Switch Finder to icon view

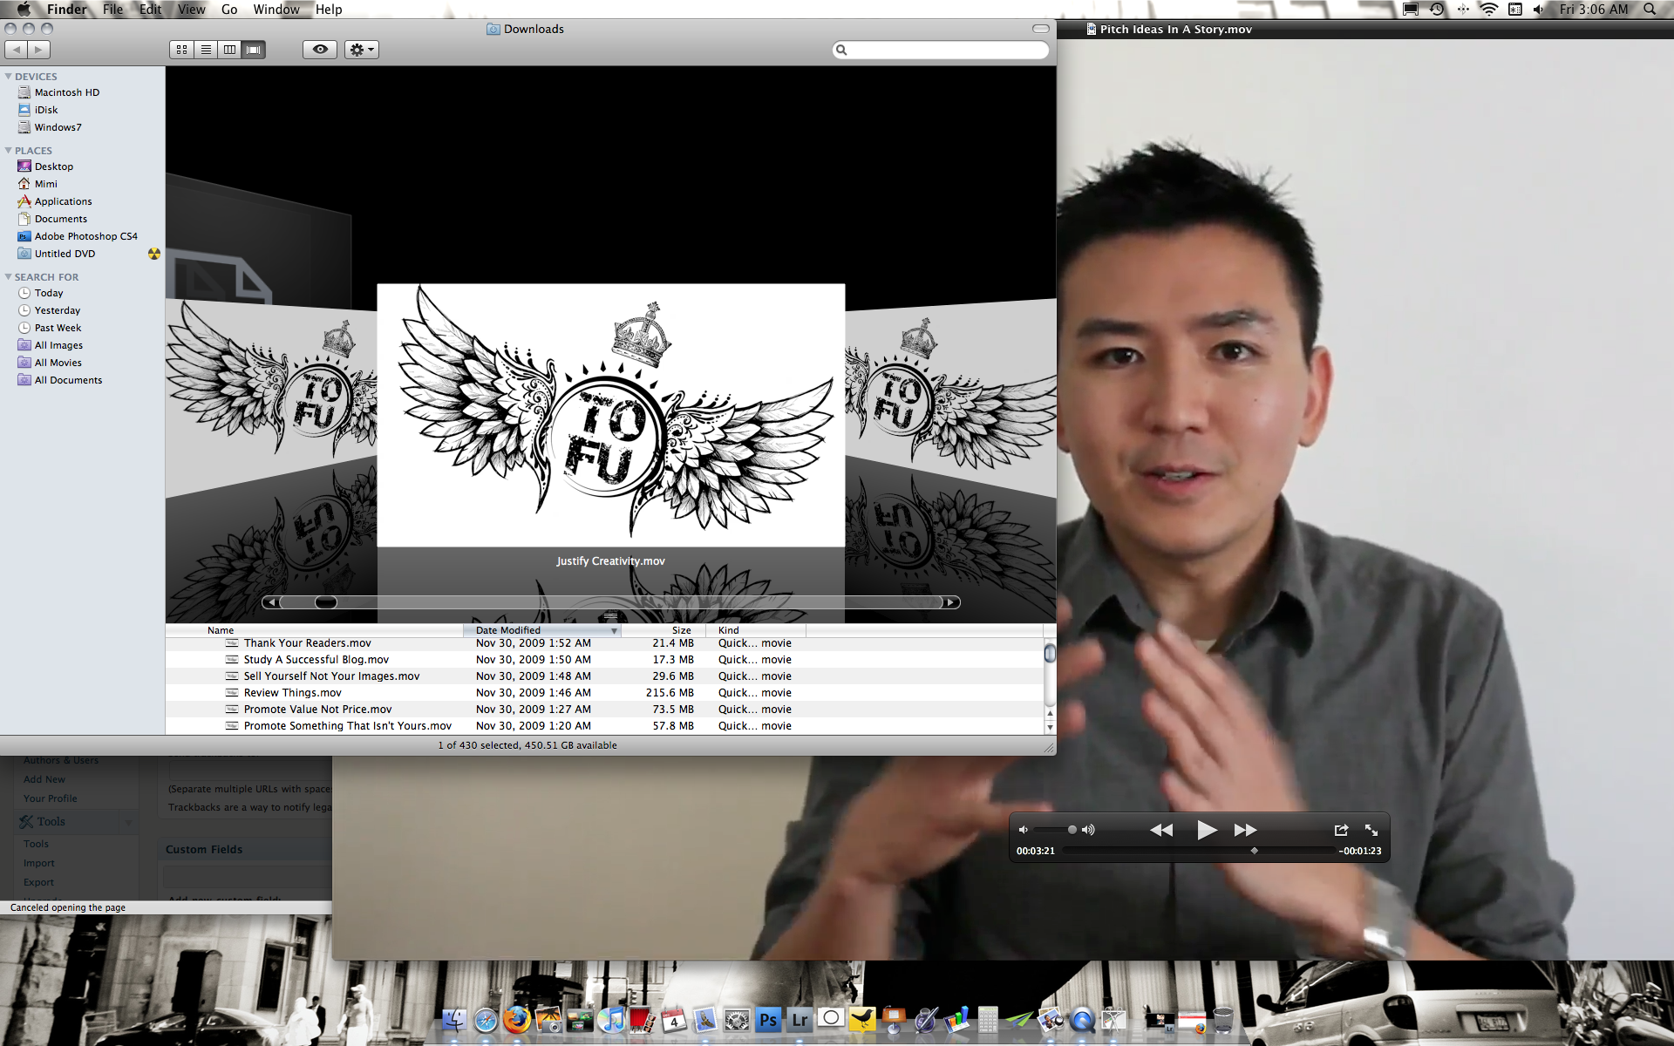181,50
